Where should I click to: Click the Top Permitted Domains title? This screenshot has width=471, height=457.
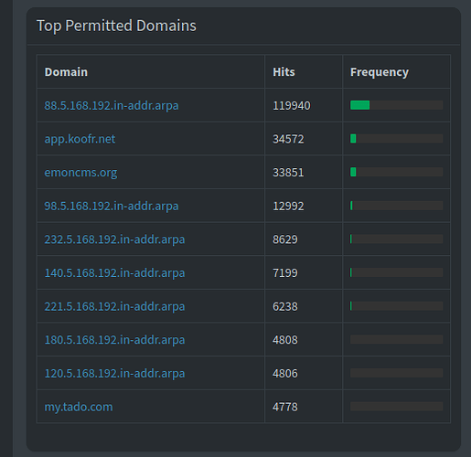coord(116,26)
